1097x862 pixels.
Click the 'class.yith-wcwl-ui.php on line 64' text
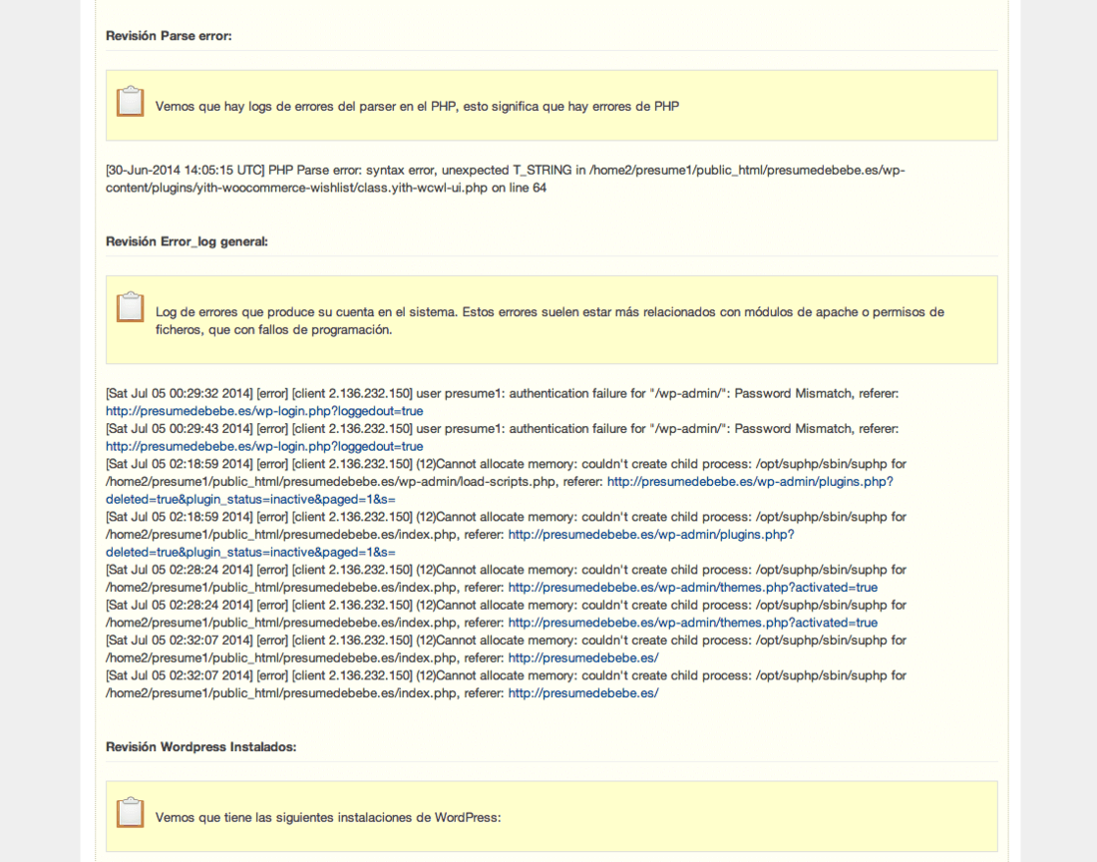point(452,188)
